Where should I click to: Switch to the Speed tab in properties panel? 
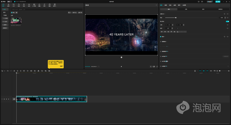[170, 5]
